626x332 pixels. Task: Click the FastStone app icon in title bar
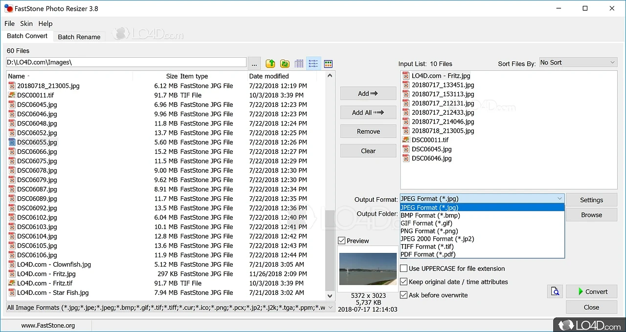[8, 8]
